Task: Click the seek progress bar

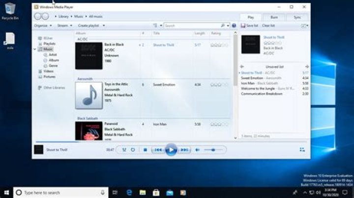Action: 171,142
